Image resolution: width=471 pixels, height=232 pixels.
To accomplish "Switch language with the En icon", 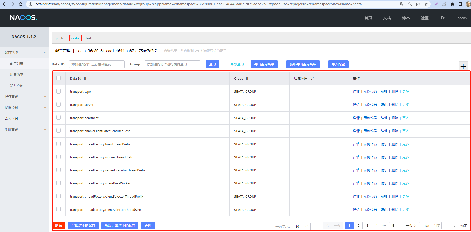I will click(x=443, y=18).
